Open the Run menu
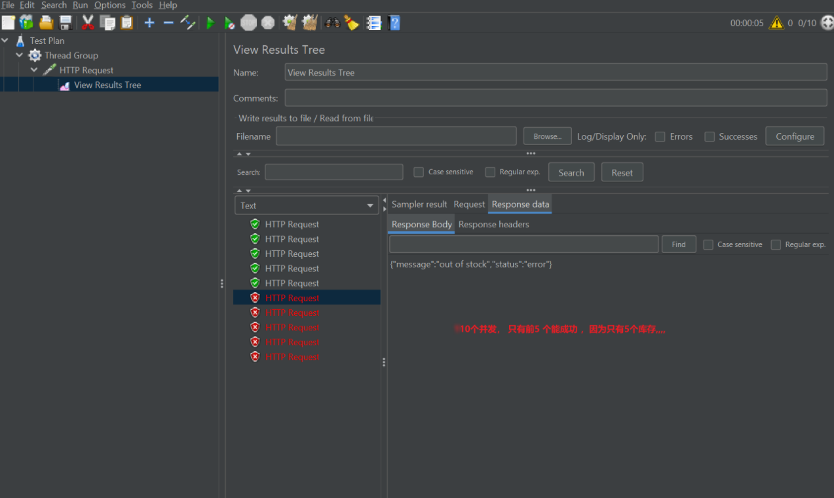This screenshot has height=498, width=834. point(80,5)
